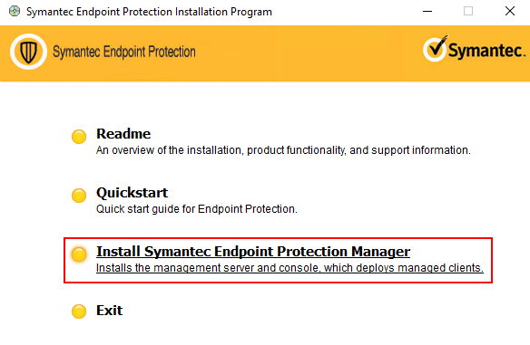Open the Quickstart heading link
The width and height of the screenshot is (530, 345).
click(132, 193)
